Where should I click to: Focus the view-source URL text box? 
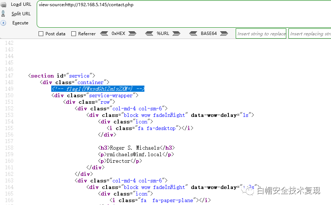click(184, 14)
